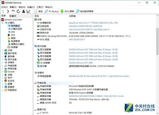The image size is (159, 115).
Task: Select the USB Attached SCSI (UAS) controller value
Action: pyautogui.click(x=88, y=89)
